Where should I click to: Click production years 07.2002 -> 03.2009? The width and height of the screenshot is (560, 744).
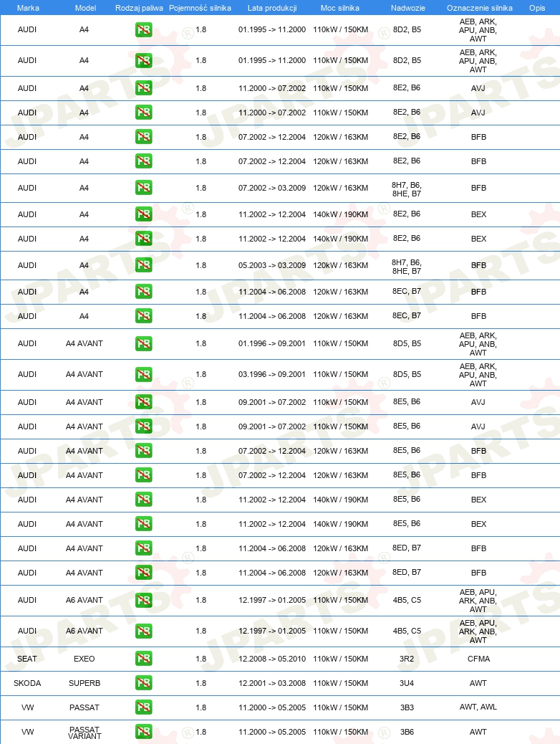[272, 188]
